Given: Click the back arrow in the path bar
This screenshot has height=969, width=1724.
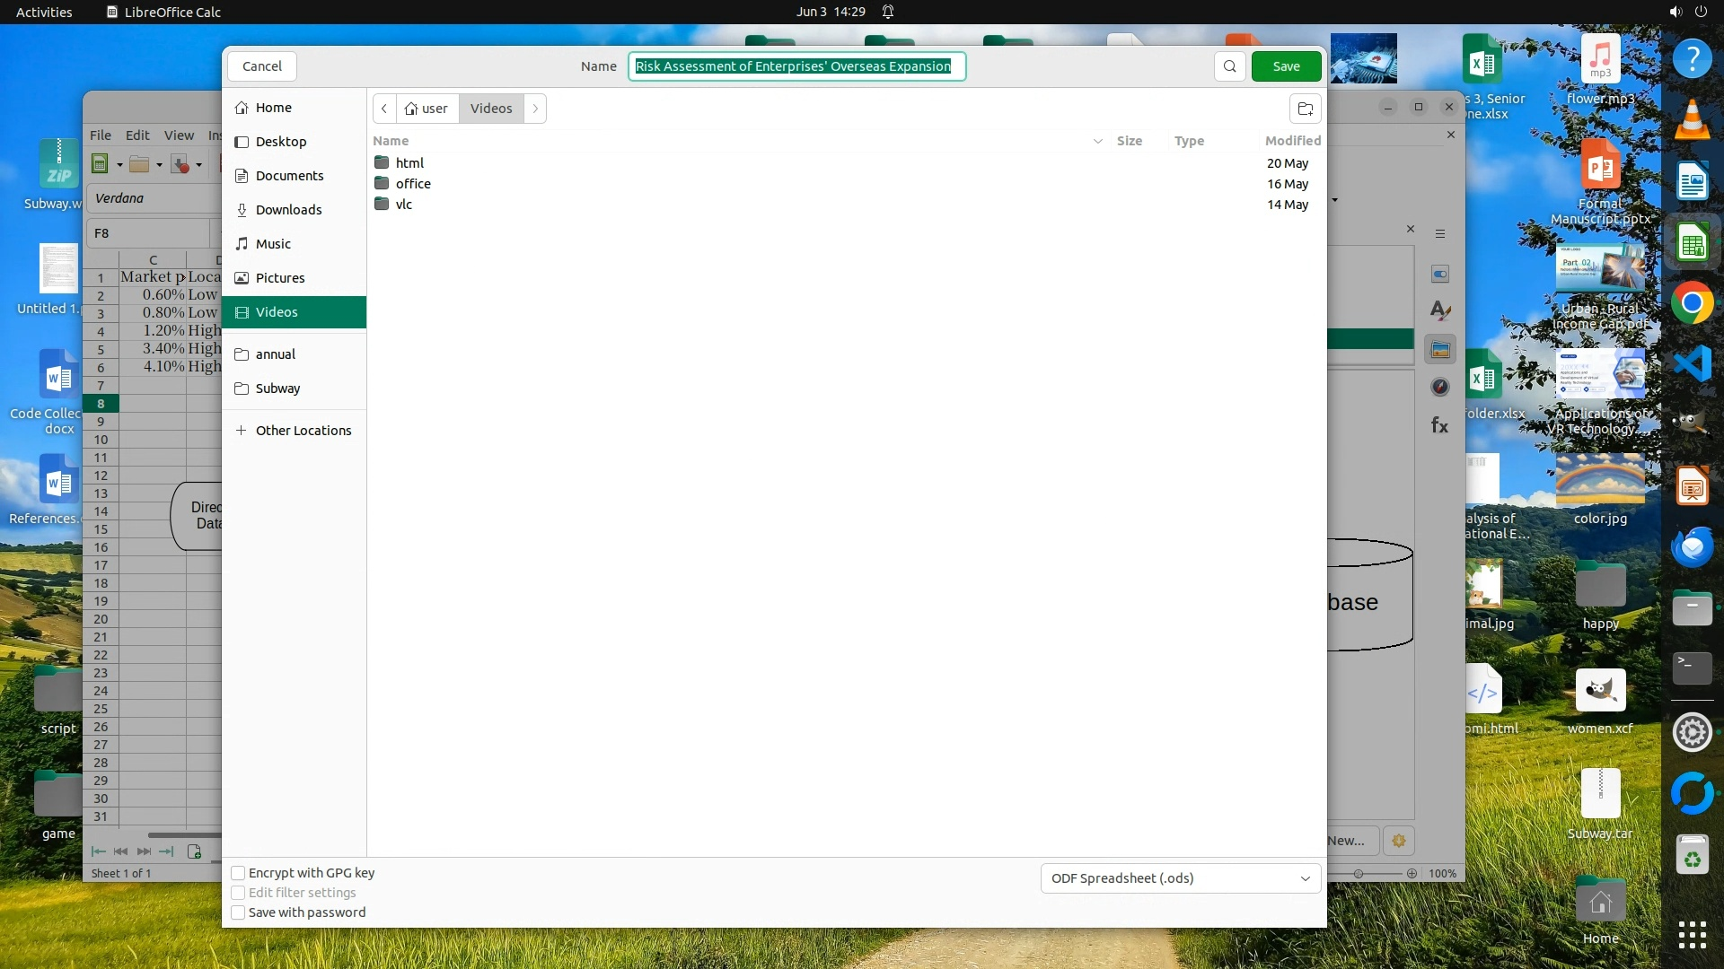Looking at the screenshot, I should (x=384, y=109).
